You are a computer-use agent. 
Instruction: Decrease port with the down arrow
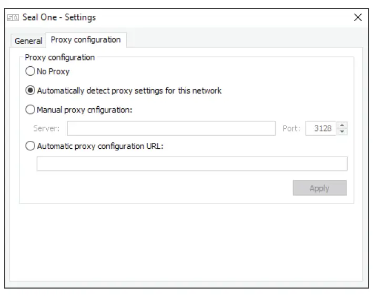click(342, 131)
